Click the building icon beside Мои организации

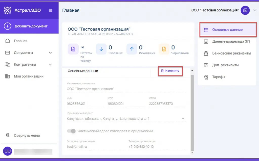(7, 76)
